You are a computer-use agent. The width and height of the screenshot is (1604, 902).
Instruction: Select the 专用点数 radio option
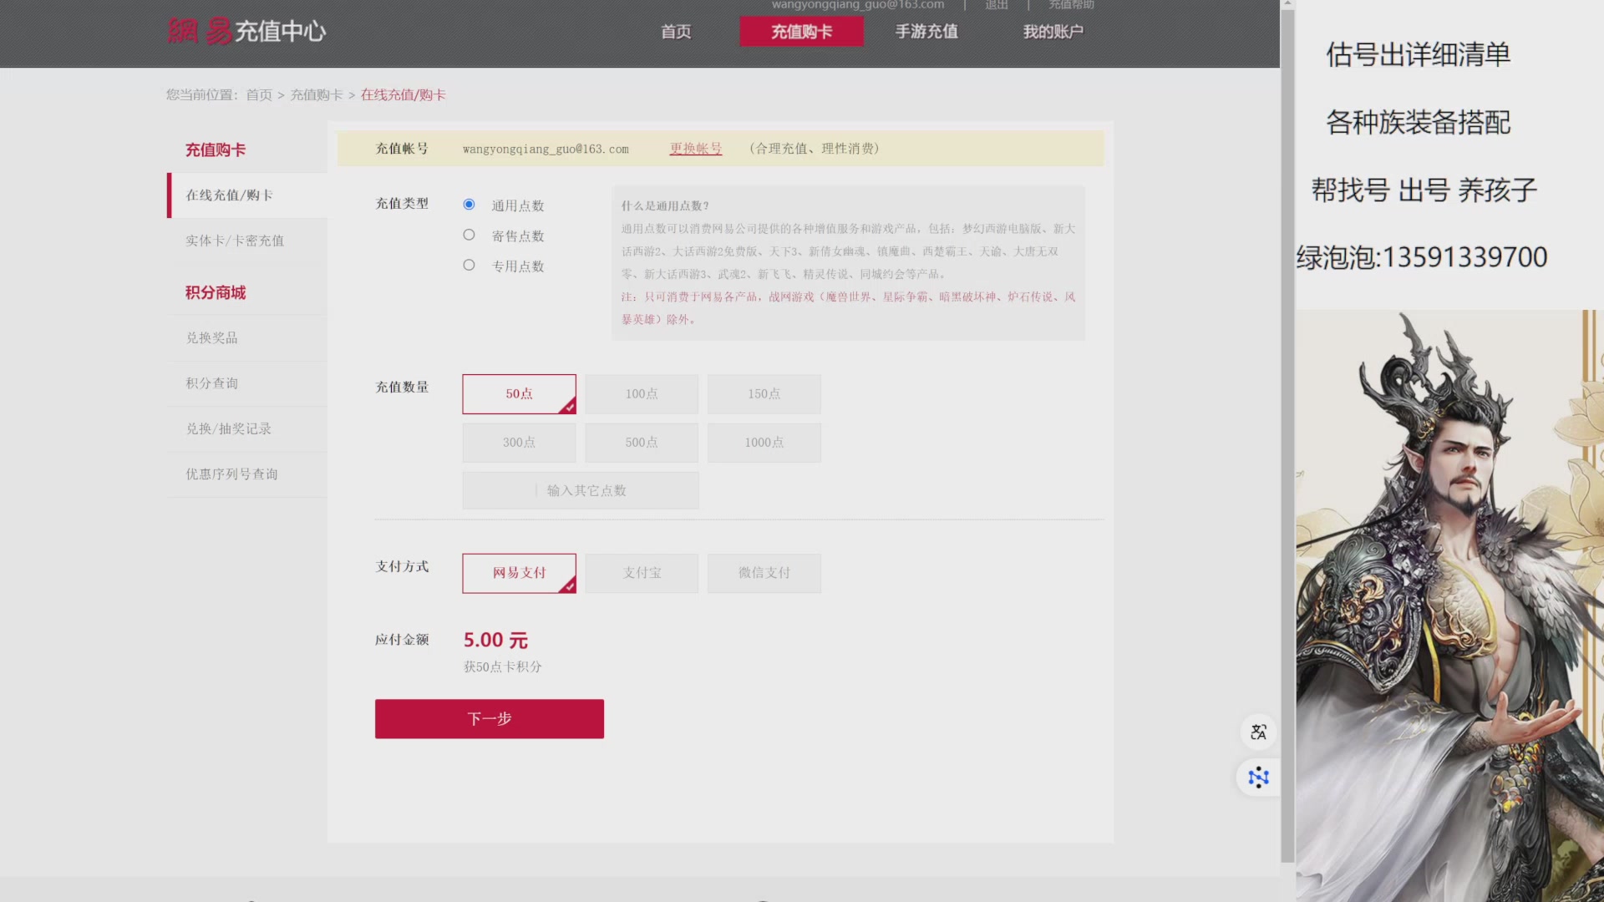(469, 266)
